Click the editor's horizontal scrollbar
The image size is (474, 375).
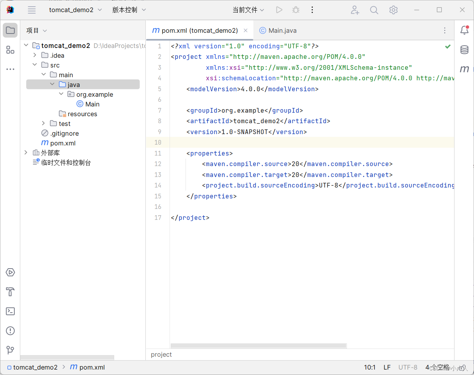(x=258, y=345)
